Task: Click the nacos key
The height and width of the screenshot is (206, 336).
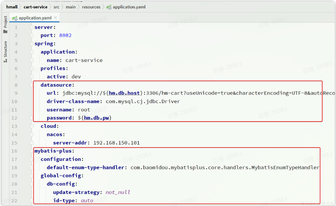Action: 54,135
